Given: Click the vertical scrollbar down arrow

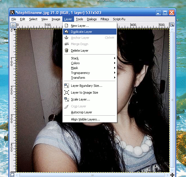Looking at the screenshot, I should (x=172, y=170).
